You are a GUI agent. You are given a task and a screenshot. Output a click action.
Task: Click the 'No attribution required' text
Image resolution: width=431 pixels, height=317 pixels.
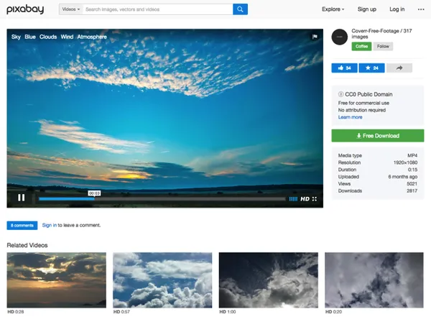362,110
